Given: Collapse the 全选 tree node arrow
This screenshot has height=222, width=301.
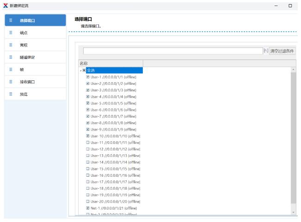Looking at the screenshot, I should (80, 71).
